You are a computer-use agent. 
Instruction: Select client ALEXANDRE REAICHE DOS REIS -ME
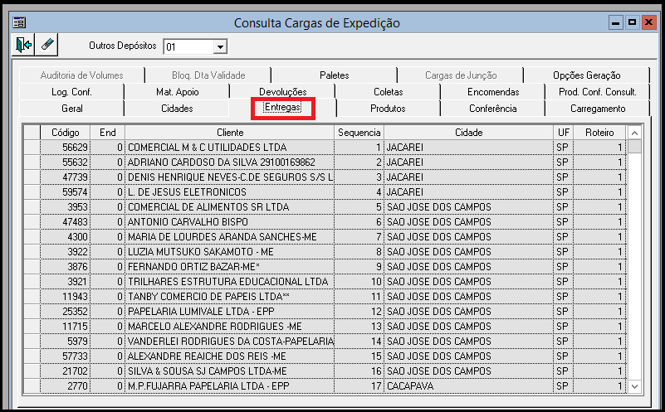click(229, 356)
